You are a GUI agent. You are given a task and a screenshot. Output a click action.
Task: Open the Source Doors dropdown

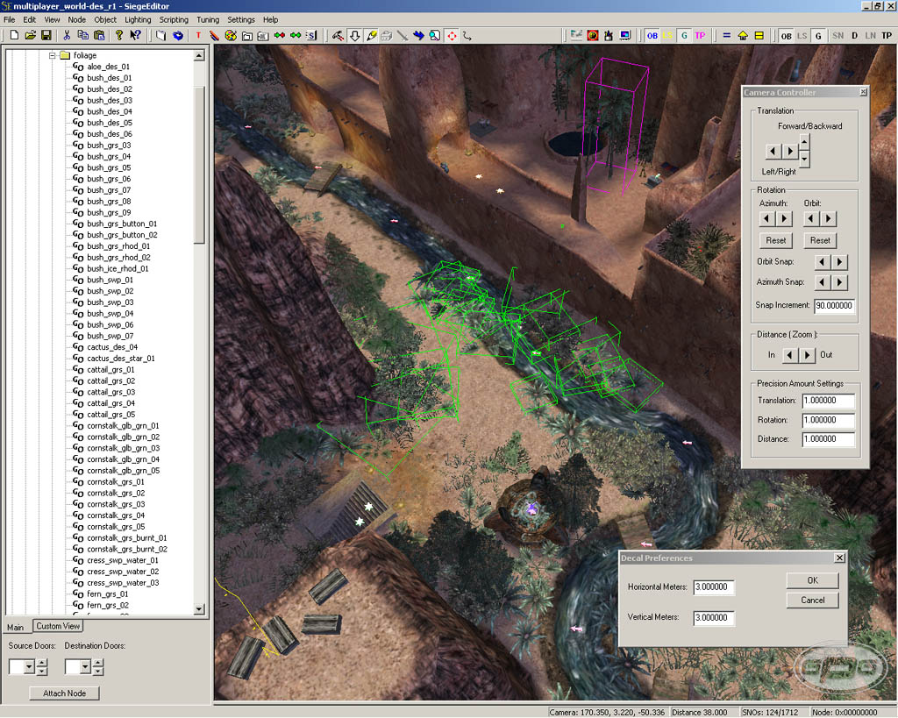[x=30, y=667]
